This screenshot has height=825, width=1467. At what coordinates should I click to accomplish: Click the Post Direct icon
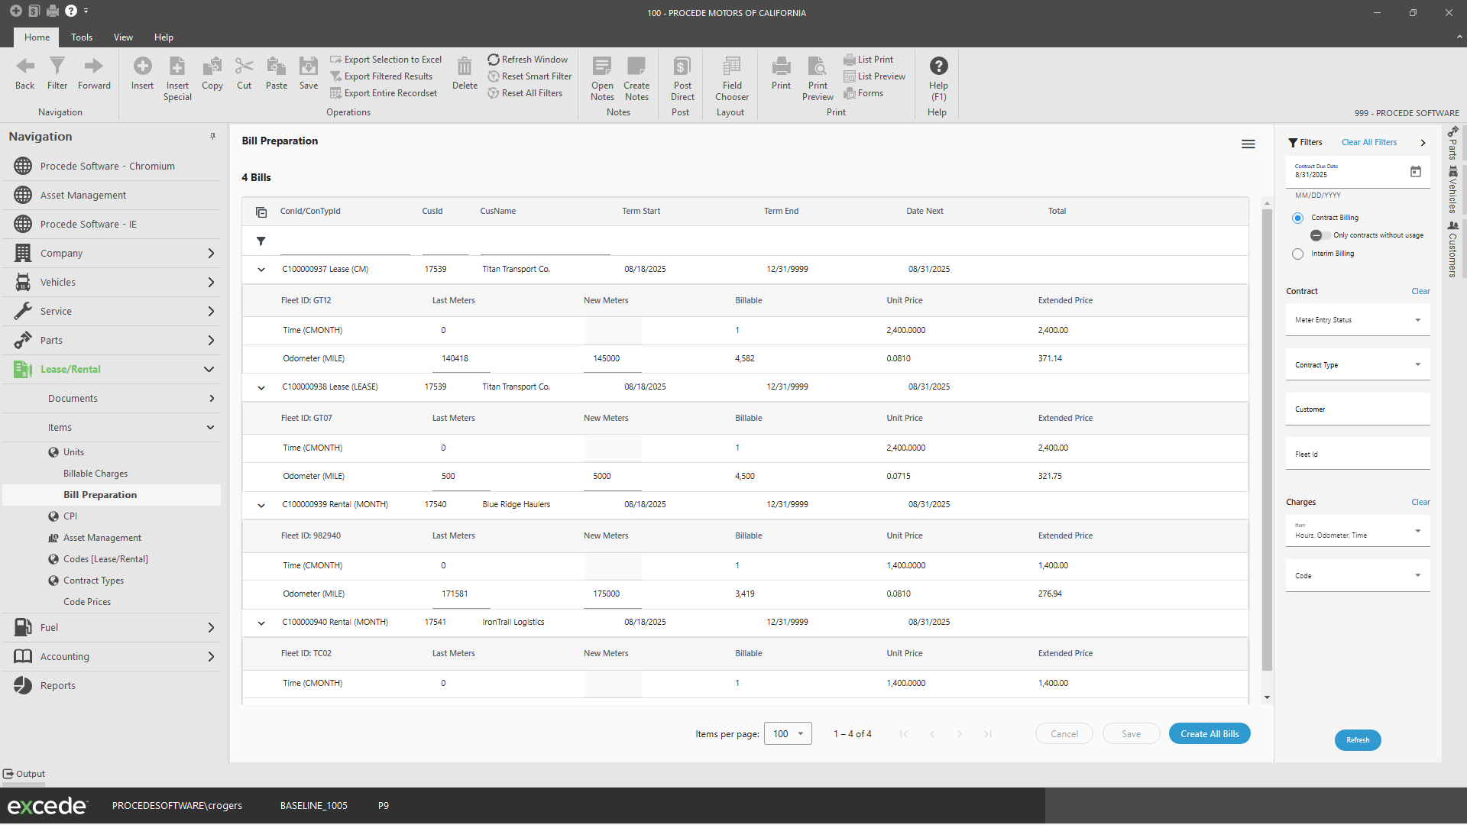[682, 66]
